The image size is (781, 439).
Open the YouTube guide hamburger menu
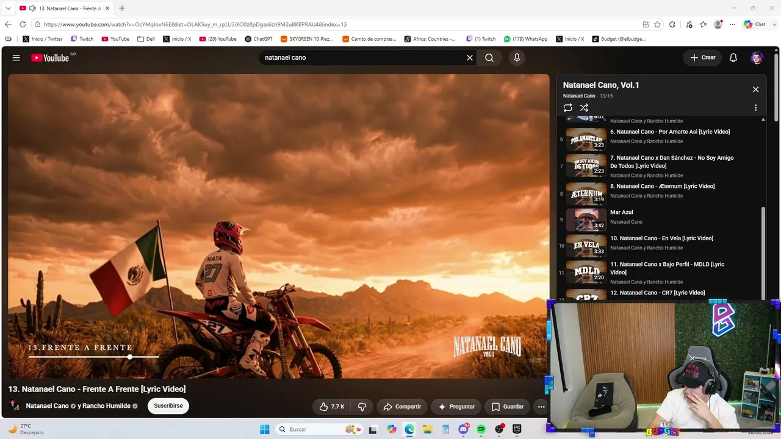coord(16,58)
